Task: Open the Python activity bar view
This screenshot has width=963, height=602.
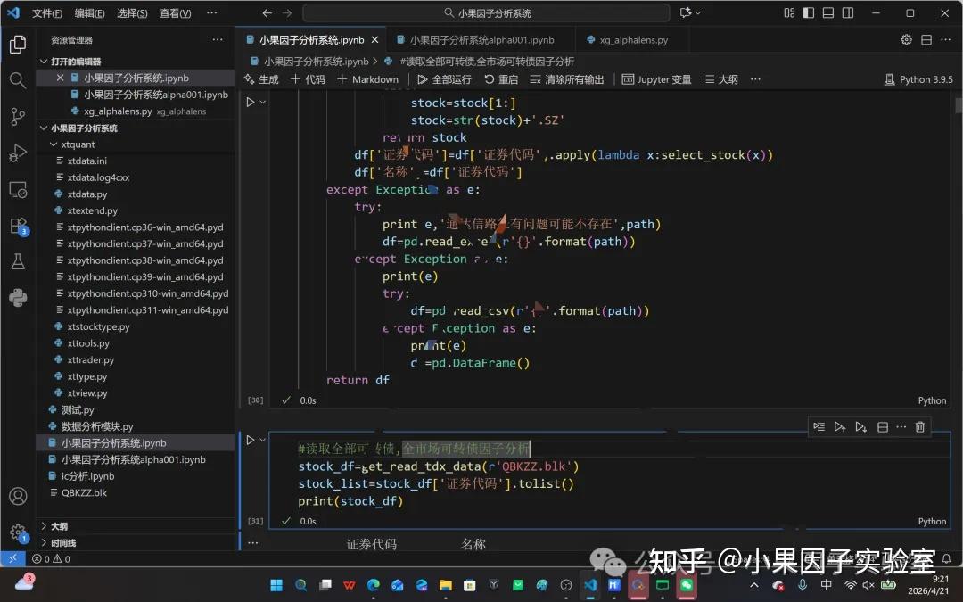Action: (x=18, y=298)
